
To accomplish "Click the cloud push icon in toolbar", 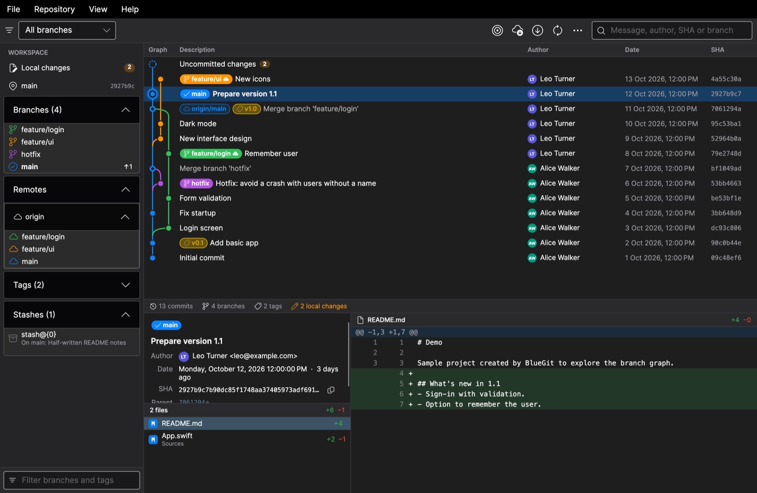I will pos(518,30).
